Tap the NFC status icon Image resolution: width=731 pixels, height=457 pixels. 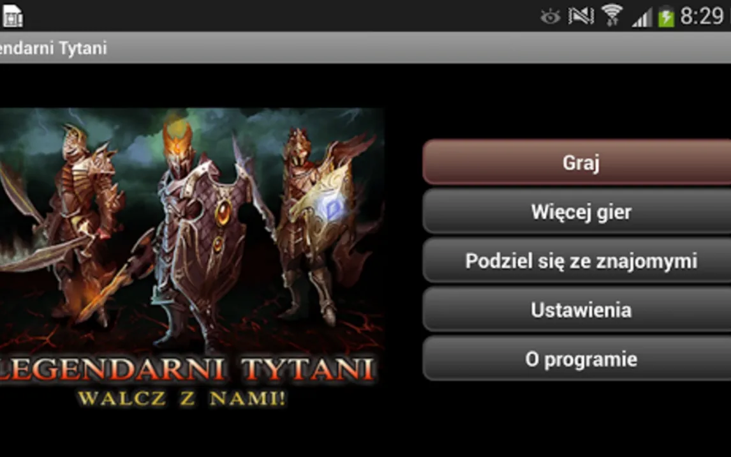click(581, 17)
